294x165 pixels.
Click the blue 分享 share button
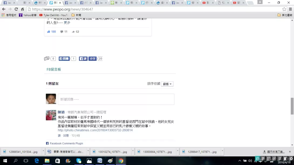(93, 59)
